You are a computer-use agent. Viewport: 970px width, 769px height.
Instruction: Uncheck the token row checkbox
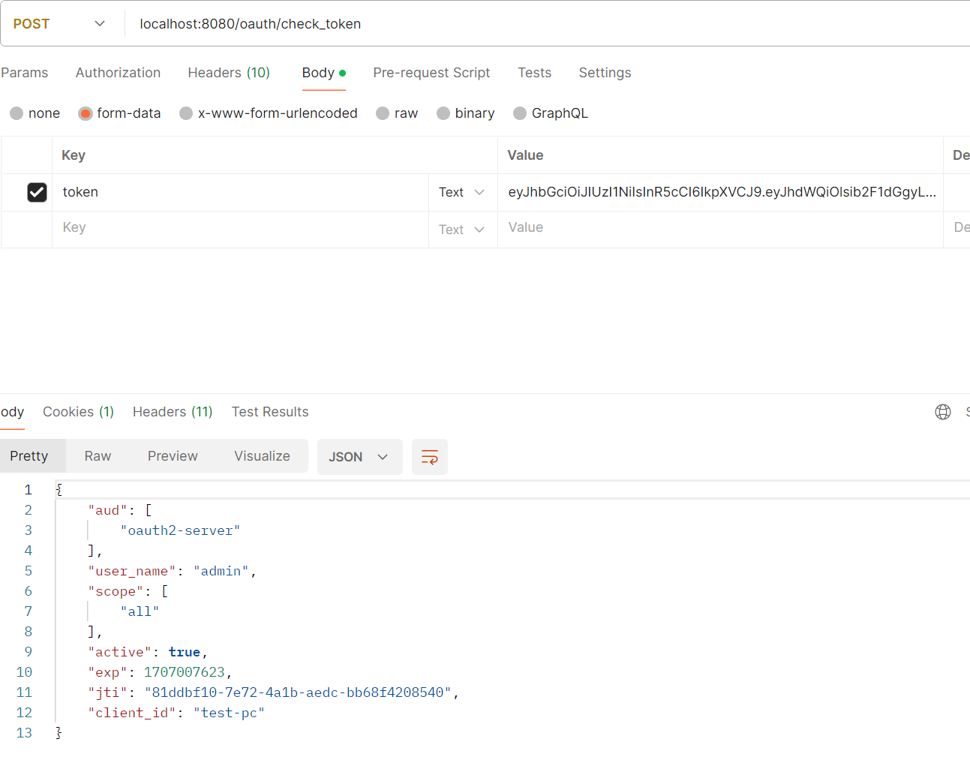click(x=37, y=193)
